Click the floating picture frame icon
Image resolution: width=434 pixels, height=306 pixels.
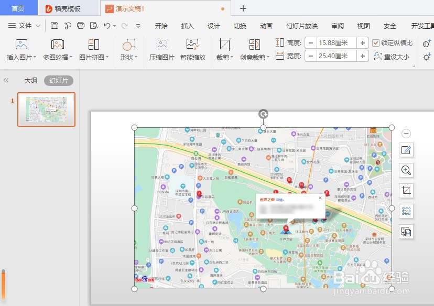pyautogui.click(x=406, y=211)
